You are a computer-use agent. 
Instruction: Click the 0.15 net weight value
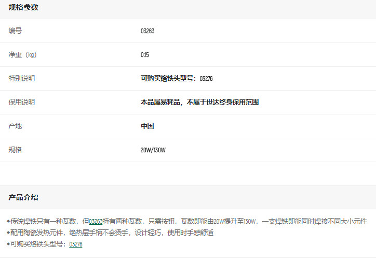[145, 55]
